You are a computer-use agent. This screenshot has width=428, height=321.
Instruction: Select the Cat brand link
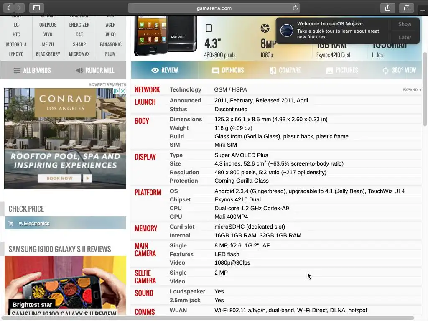tap(79, 34)
